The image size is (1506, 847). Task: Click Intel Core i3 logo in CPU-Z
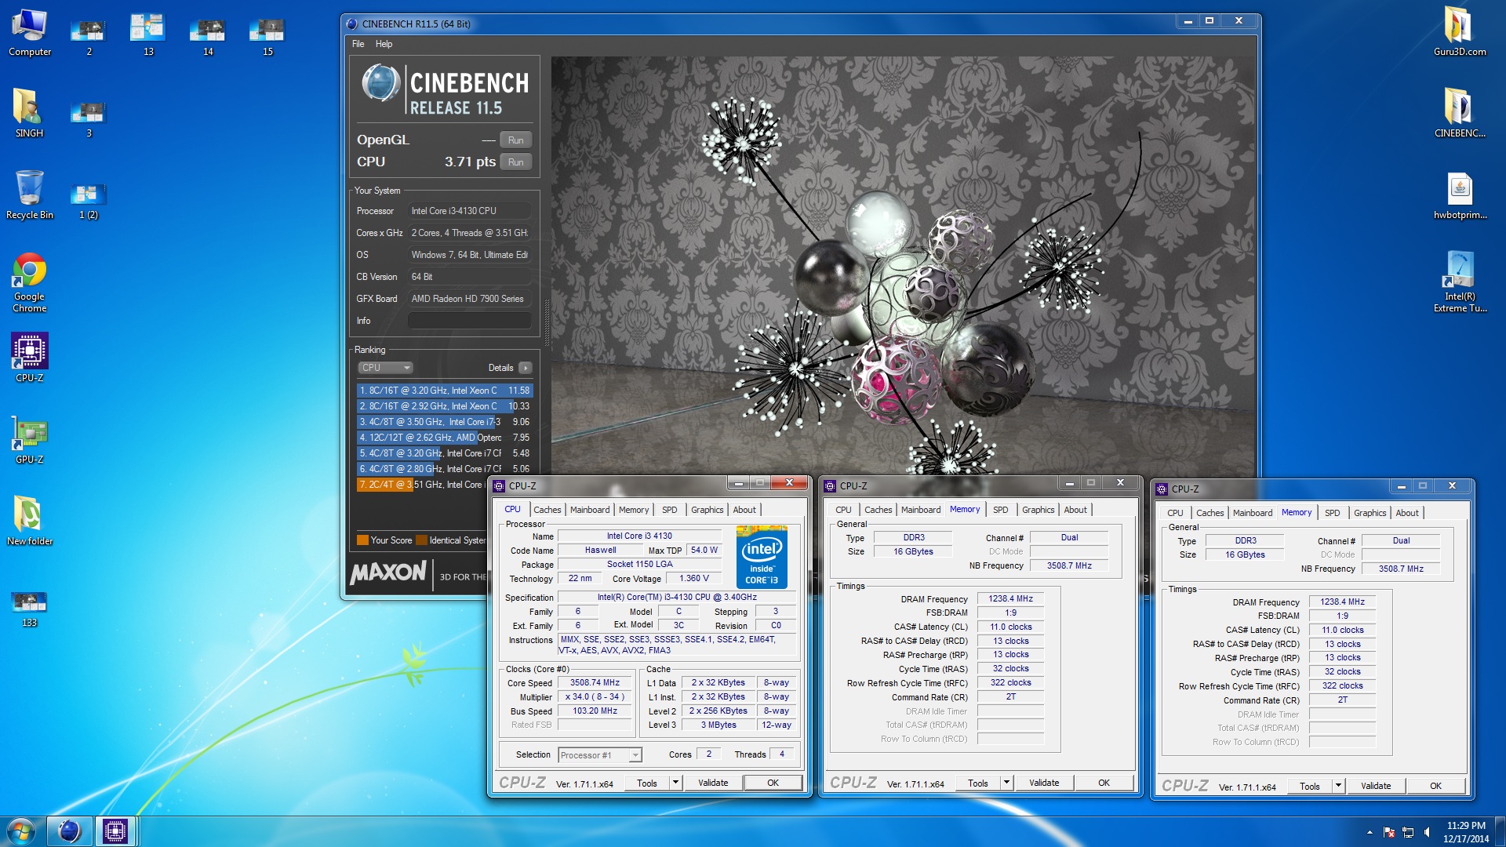tap(762, 558)
